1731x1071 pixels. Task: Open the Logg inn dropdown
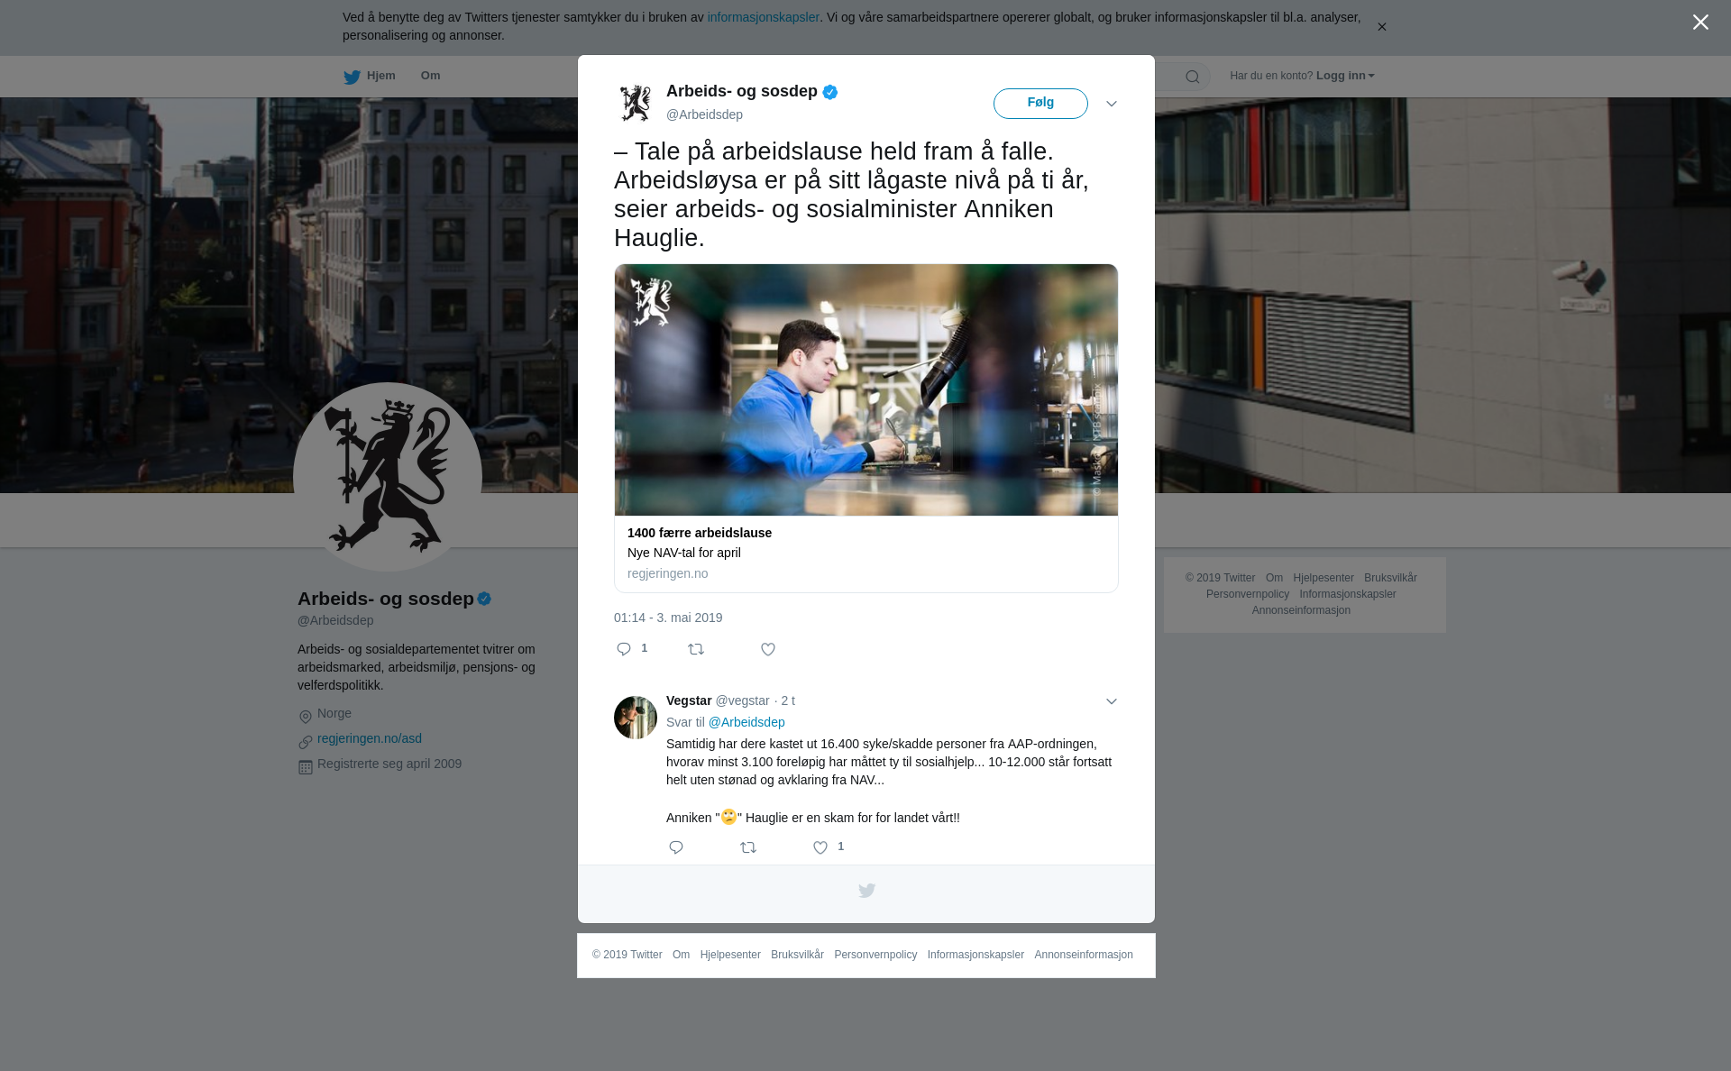(1345, 76)
